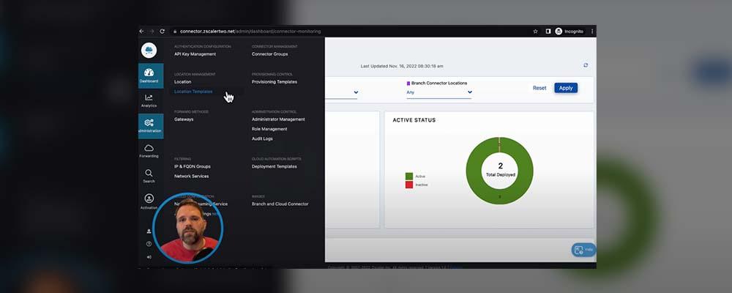Open browser three-dot menu

[x=592, y=31]
